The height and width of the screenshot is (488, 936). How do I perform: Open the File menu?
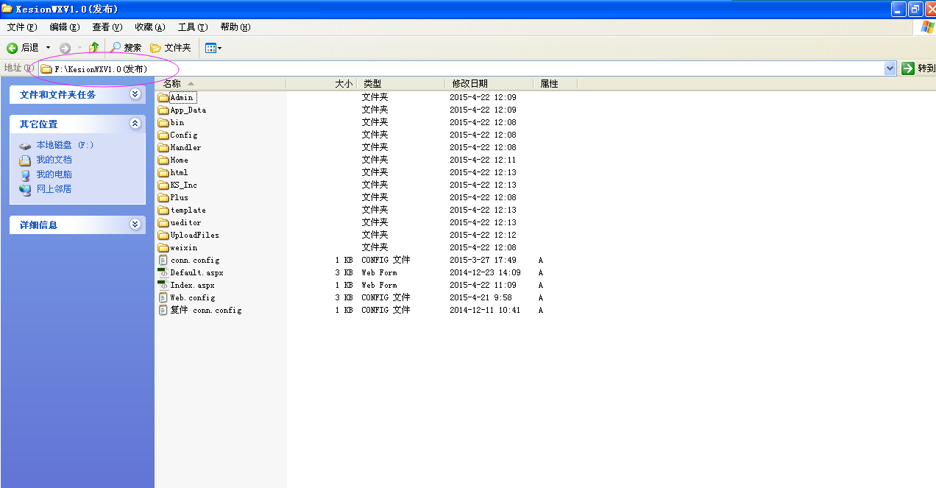pos(21,27)
